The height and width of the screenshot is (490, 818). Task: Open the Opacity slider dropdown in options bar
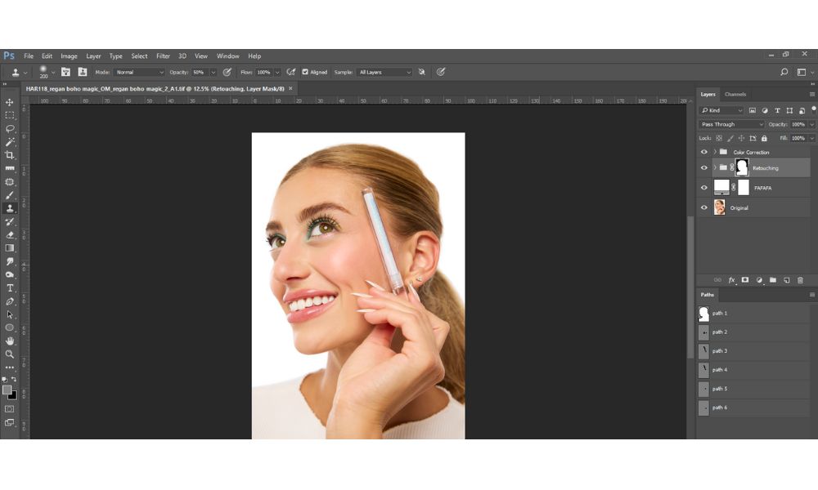213,73
